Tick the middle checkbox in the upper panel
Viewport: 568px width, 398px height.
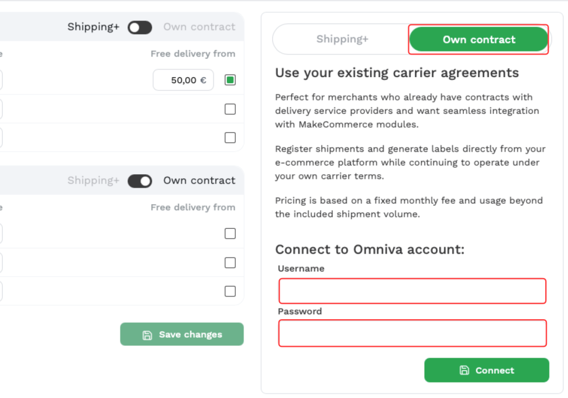[x=230, y=109]
